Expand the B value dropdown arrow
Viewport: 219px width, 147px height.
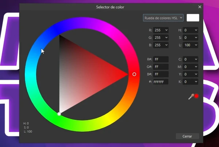coord(166,45)
